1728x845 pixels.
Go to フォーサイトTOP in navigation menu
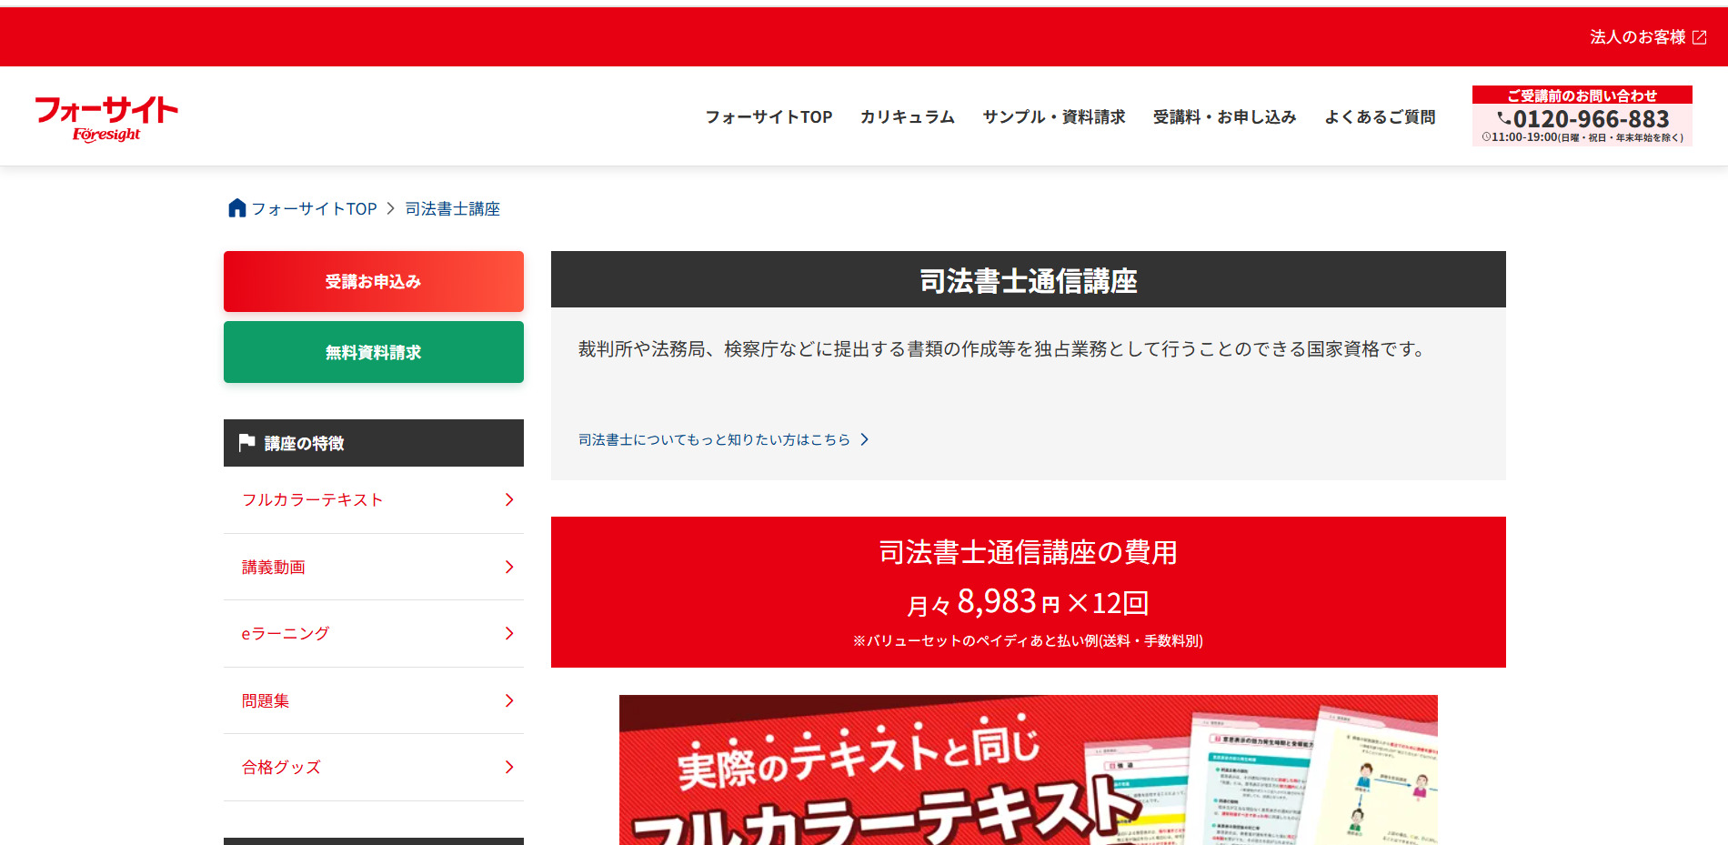[x=769, y=117]
